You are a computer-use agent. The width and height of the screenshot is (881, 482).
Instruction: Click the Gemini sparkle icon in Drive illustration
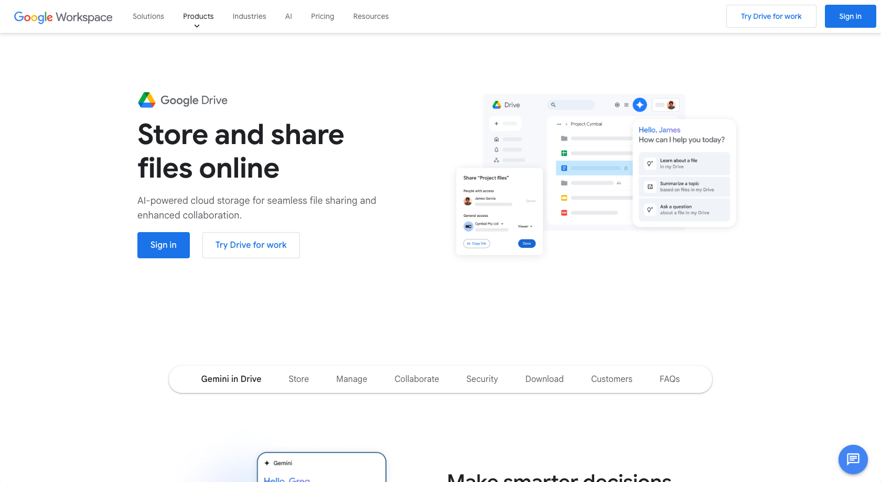pos(640,105)
